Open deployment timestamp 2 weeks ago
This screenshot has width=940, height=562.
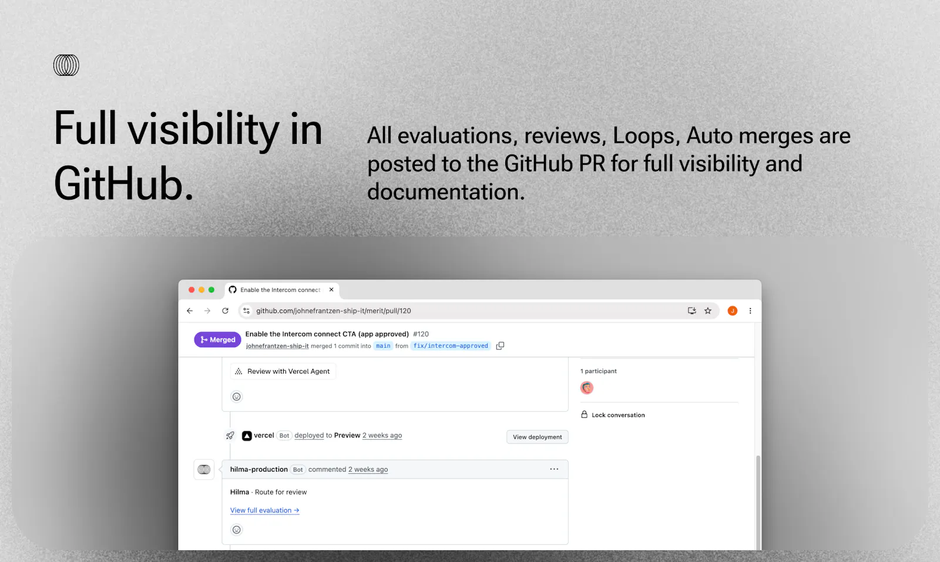pos(382,435)
